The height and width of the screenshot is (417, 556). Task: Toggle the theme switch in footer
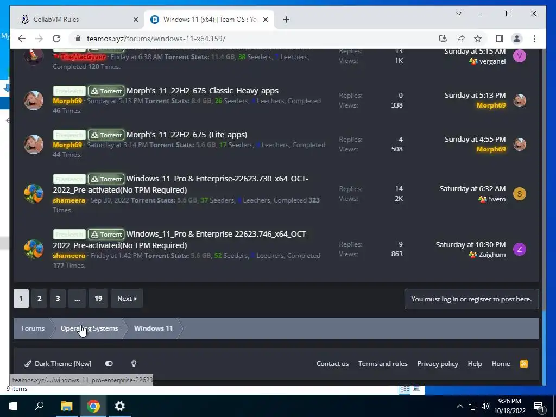109,363
